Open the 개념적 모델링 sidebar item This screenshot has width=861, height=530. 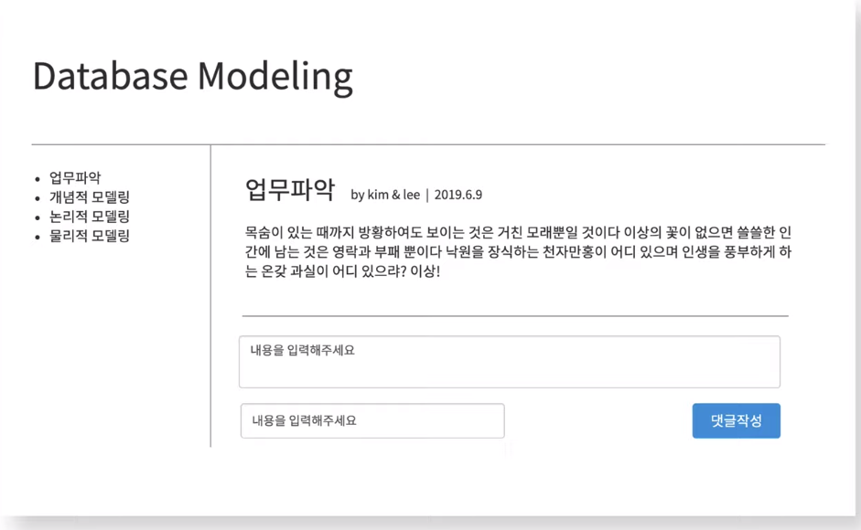coord(90,197)
